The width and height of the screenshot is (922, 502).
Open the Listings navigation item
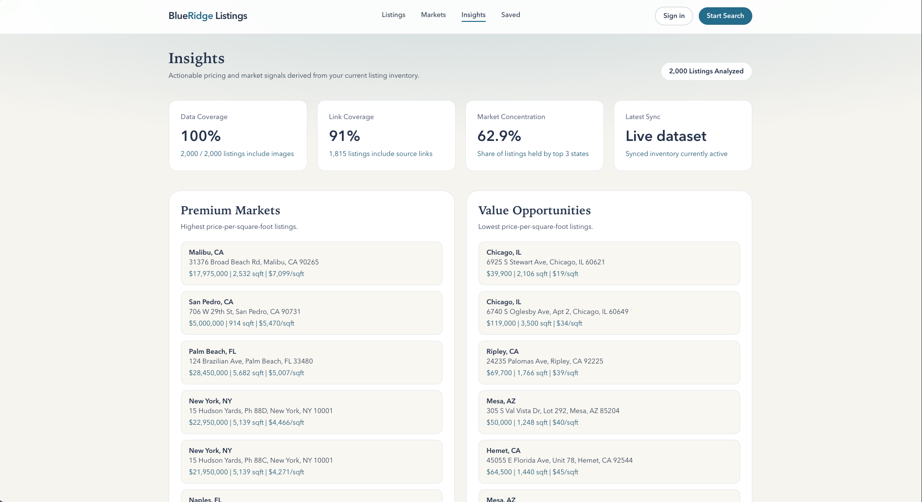[393, 15]
